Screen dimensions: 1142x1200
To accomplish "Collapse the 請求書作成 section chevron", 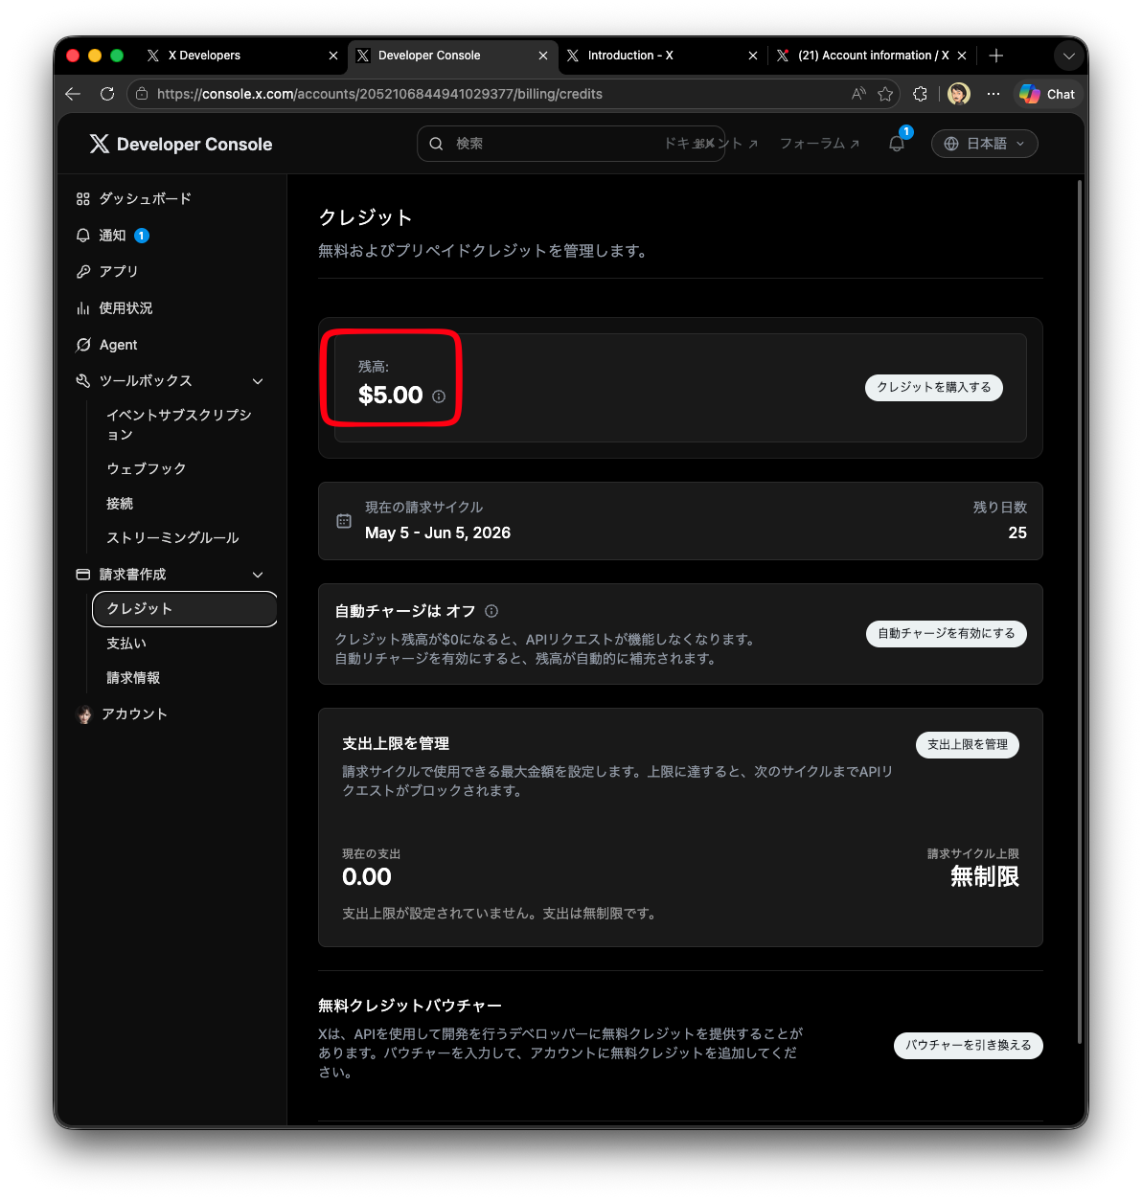I will pos(258,575).
